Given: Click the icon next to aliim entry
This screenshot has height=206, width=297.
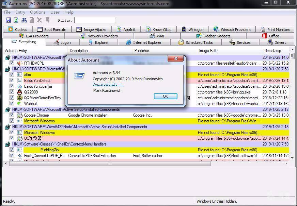Looking at the screenshot, I should click(x=19, y=75).
